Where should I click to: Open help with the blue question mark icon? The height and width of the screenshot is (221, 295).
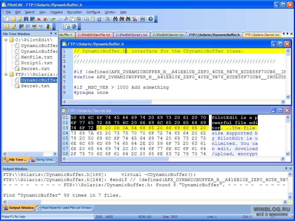[x=150, y=19]
